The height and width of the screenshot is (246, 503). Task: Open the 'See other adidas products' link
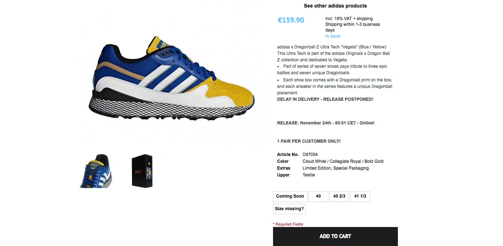click(x=335, y=6)
